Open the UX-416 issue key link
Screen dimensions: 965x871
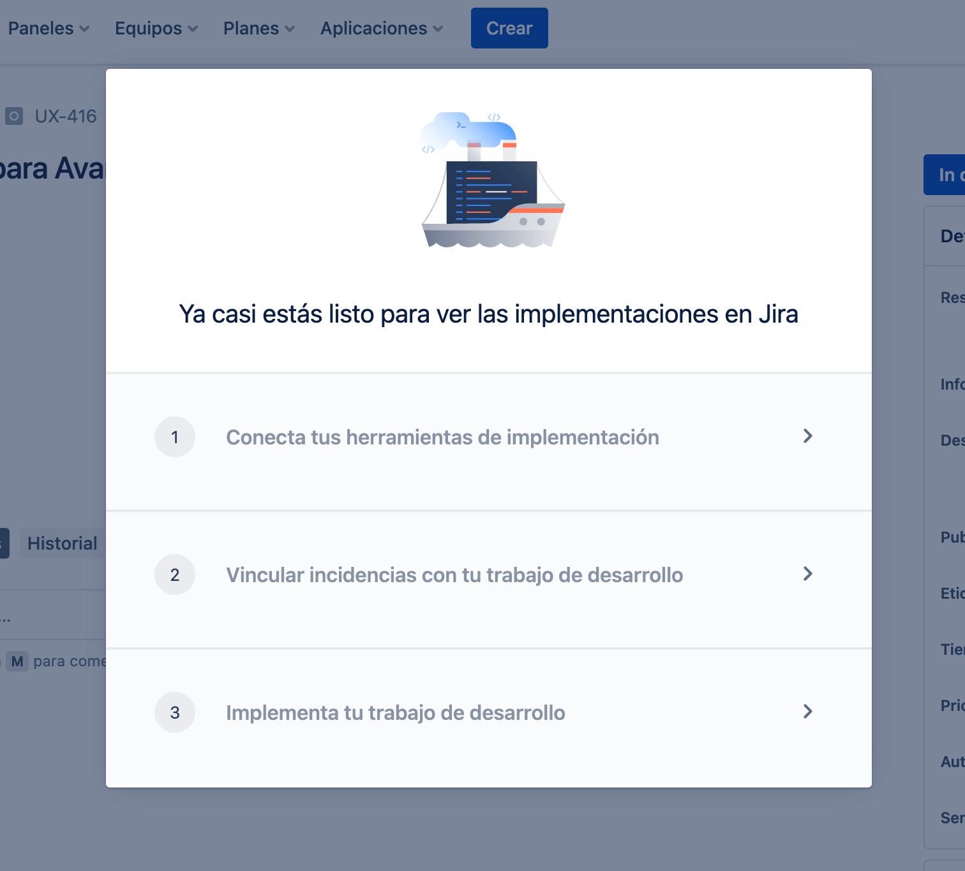point(66,116)
